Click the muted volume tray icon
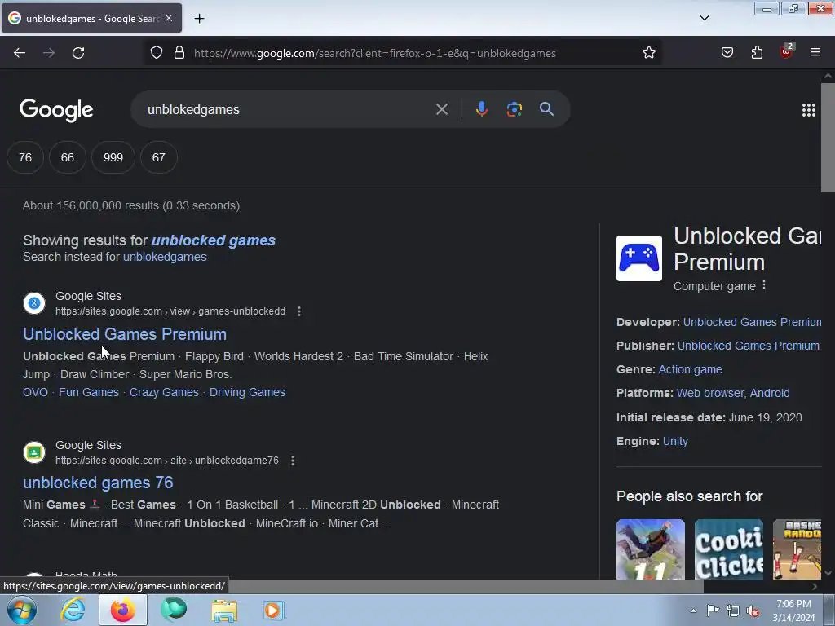 753,611
